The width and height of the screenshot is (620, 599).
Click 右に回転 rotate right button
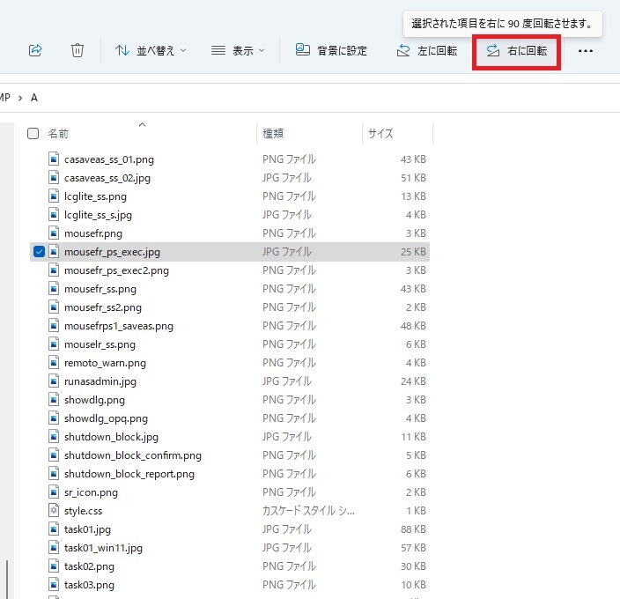pos(516,50)
